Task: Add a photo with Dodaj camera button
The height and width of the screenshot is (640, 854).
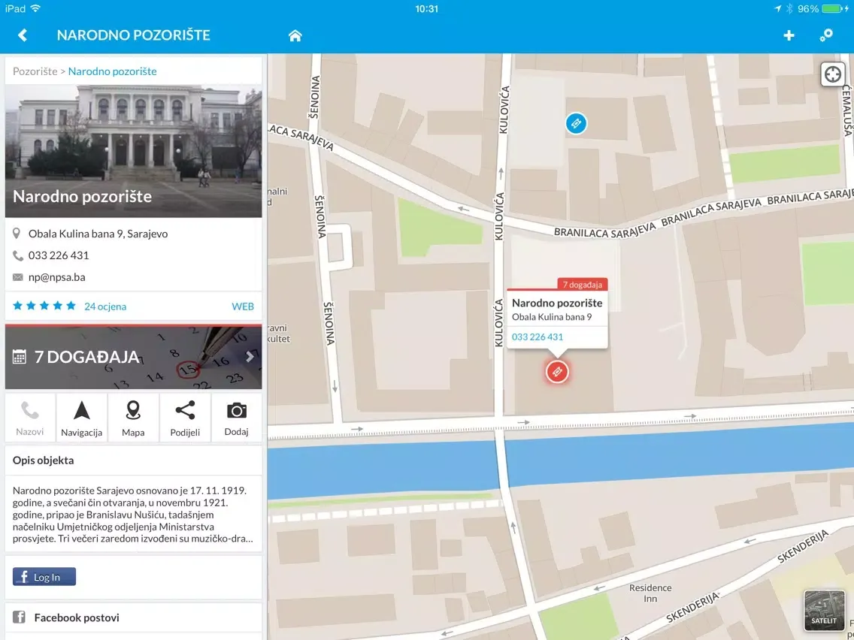Action: [236, 418]
